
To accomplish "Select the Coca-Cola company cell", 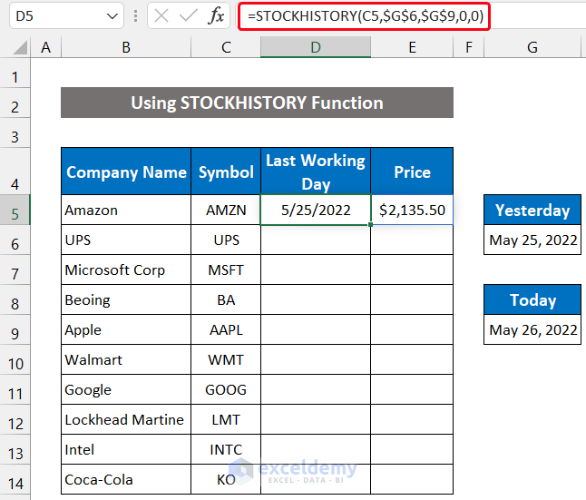I will [x=124, y=479].
